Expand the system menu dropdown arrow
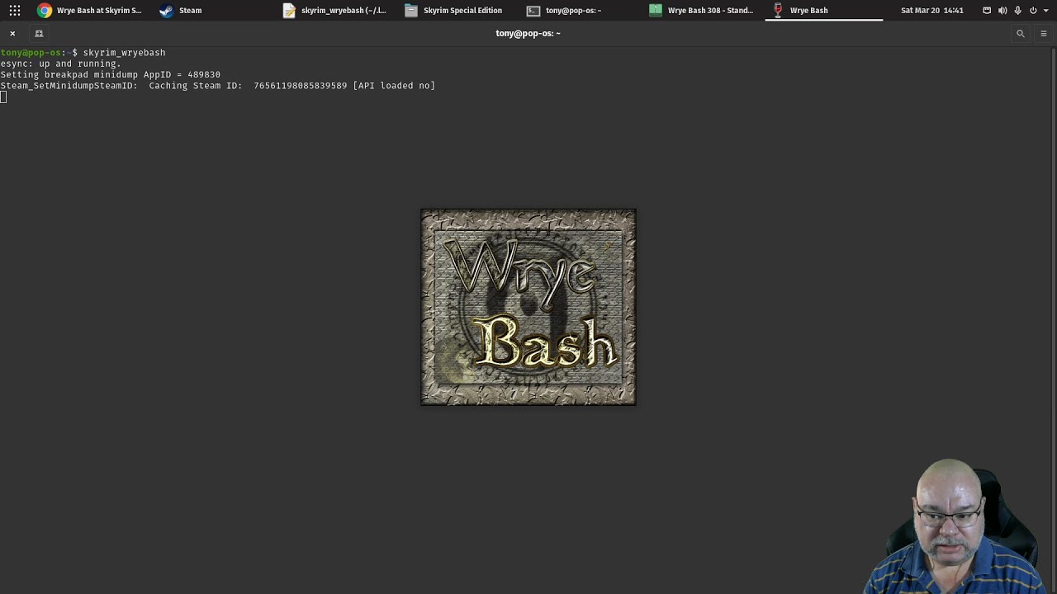Viewport: 1057px width, 594px height. [x=1045, y=11]
